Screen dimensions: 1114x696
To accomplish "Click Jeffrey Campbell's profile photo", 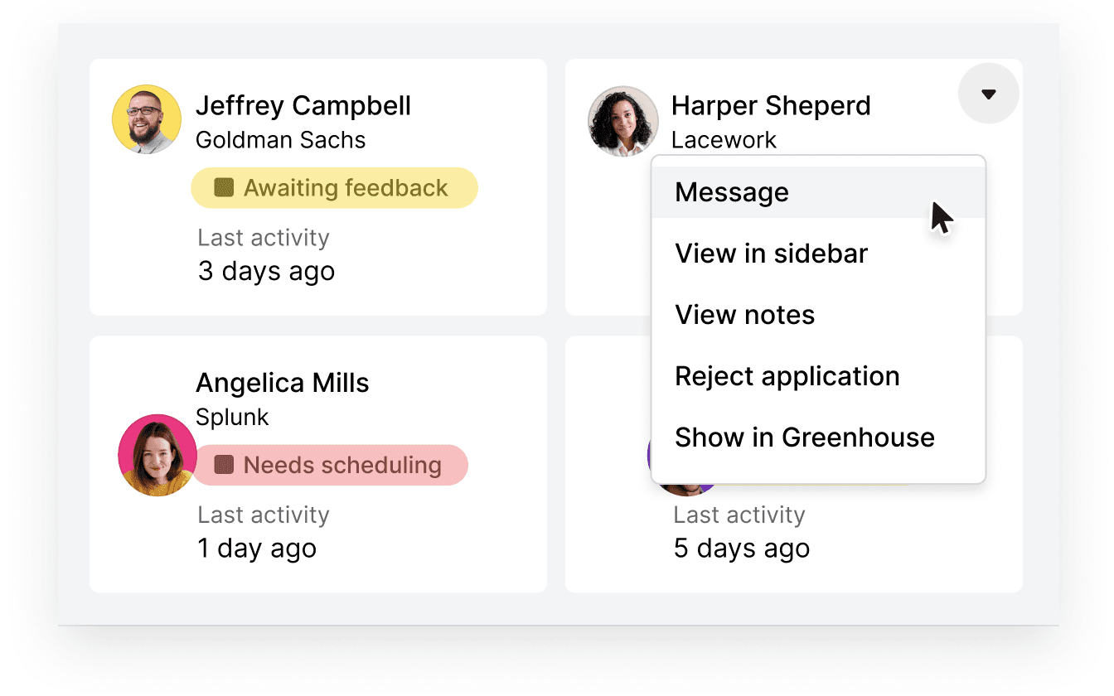I will point(146,118).
